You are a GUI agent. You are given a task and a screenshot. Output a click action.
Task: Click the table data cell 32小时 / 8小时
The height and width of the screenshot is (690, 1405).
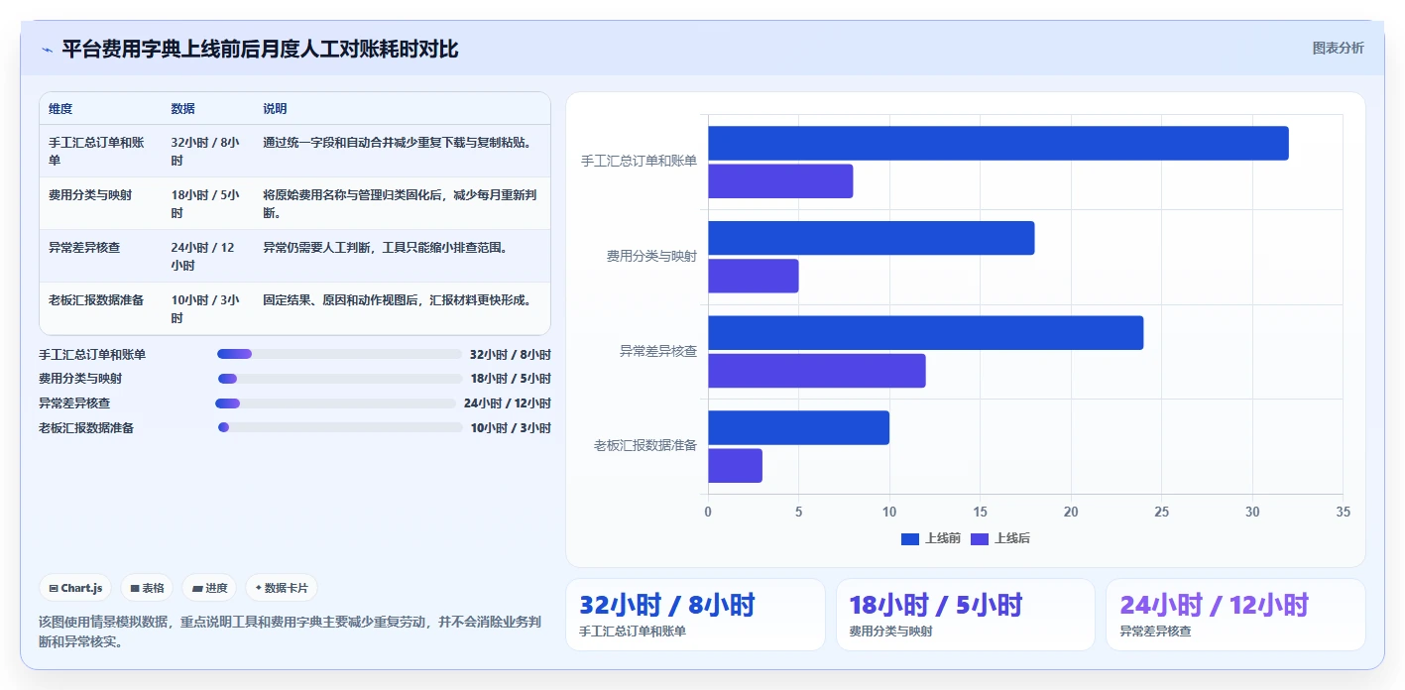(205, 152)
